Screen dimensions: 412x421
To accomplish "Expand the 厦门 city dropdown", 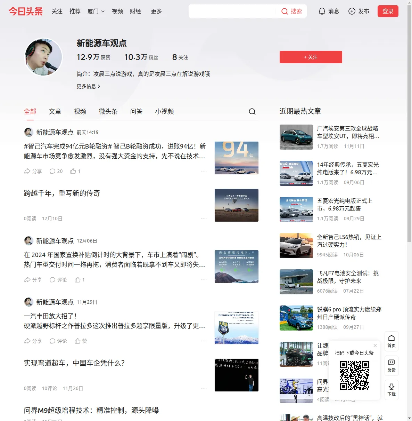I will pyautogui.click(x=96, y=11).
